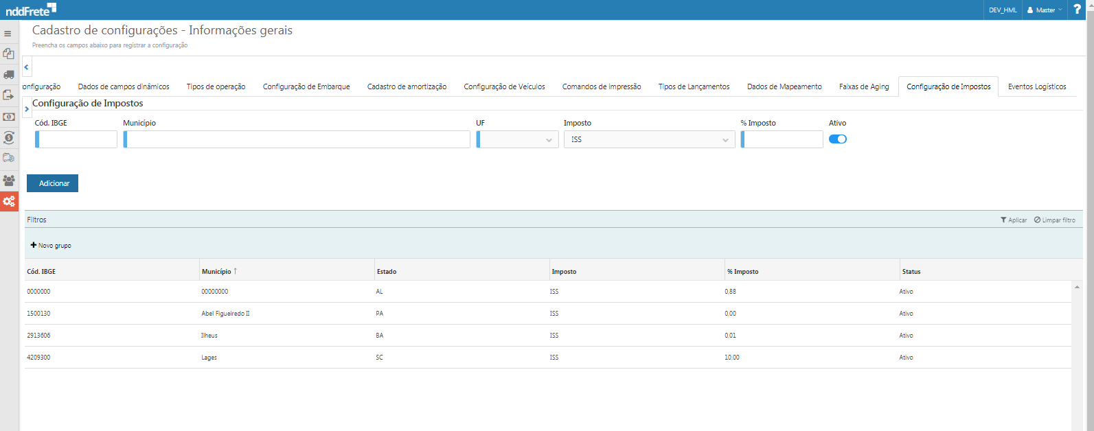
Task: Open the Master user menu
Action: click(1044, 10)
